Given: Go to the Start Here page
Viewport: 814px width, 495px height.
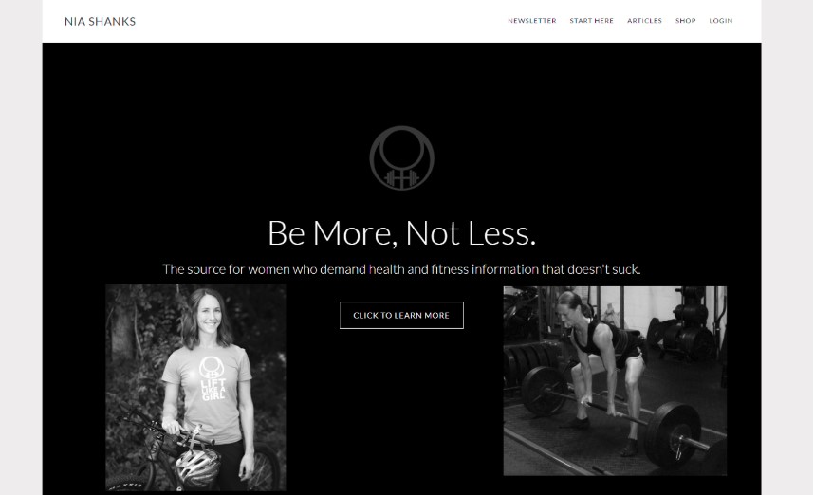Looking at the screenshot, I should coord(592,21).
